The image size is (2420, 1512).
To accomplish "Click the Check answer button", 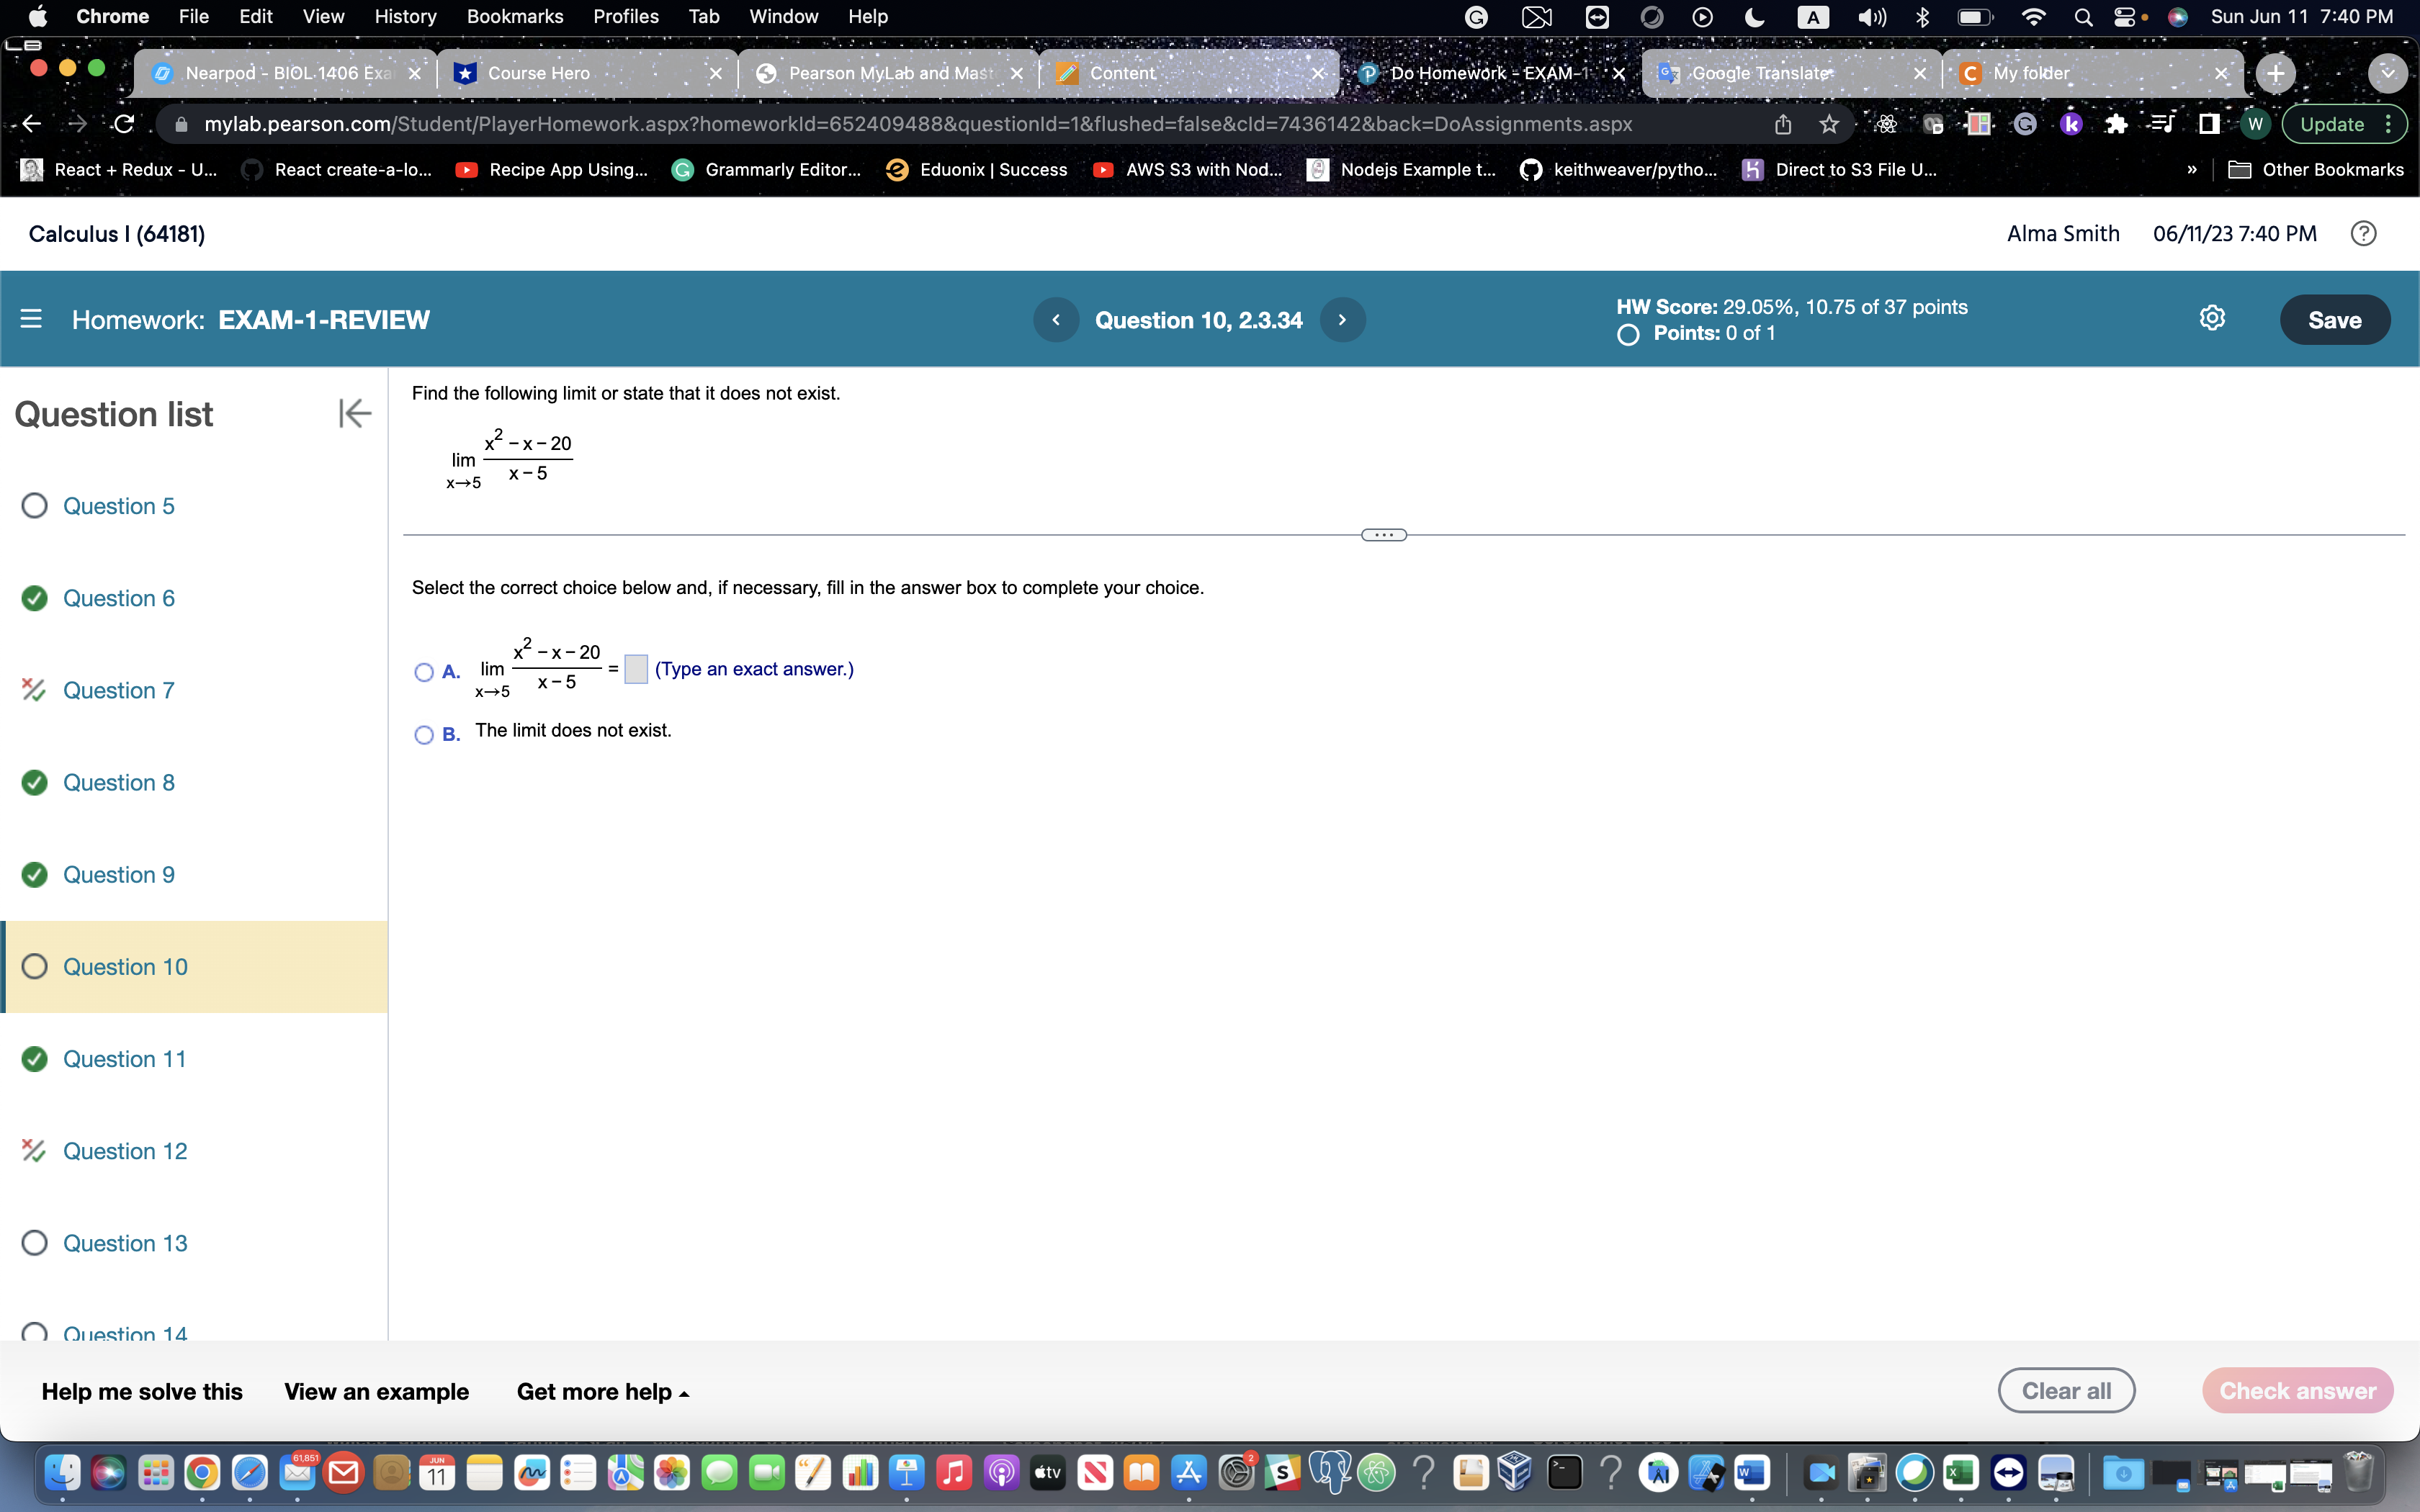I will (2297, 1390).
